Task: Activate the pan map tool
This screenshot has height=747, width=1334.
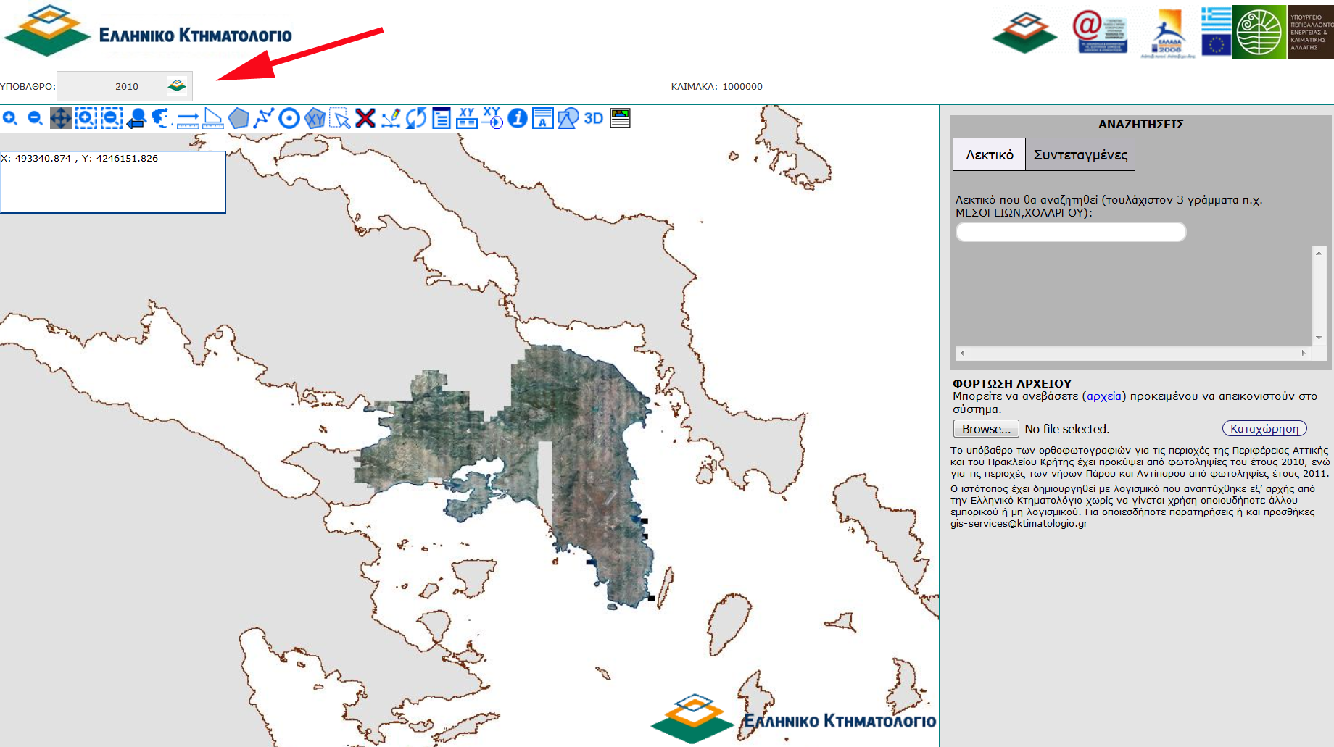Action: click(61, 118)
